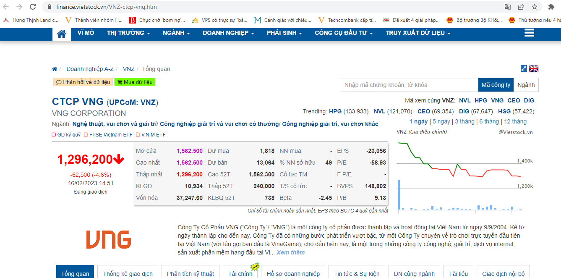
Task: Open related ticker NVL link
Action: (x=465, y=100)
